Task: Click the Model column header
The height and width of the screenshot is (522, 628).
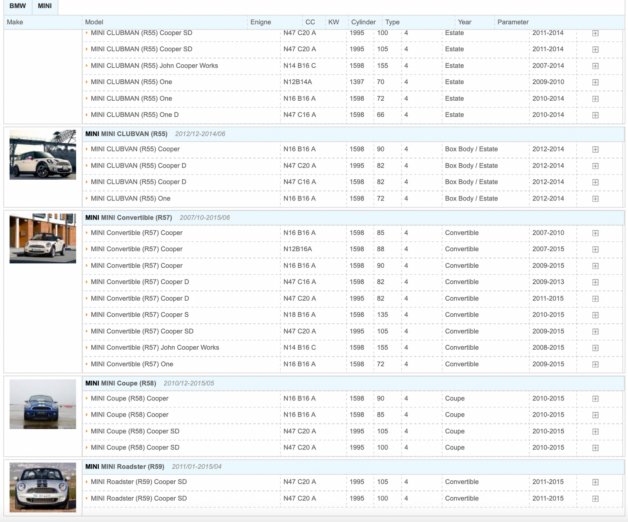Action: pyautogui.click(x=94, y=22)
